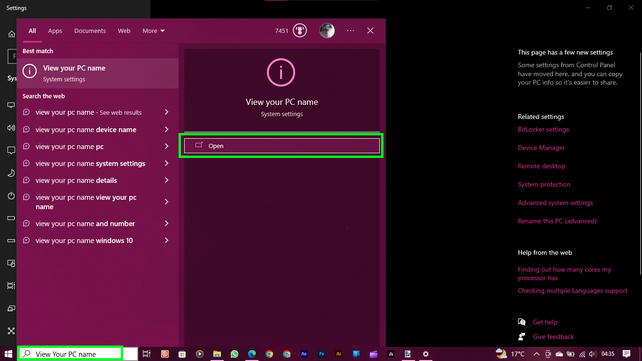Image resolution: width=642 pixels, height=361 pixels.
Task: Expand the More search filters menu
Action: click(x=153, y=31)
